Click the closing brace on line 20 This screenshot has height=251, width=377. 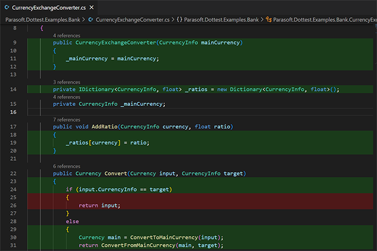click(x=54, y=150)
